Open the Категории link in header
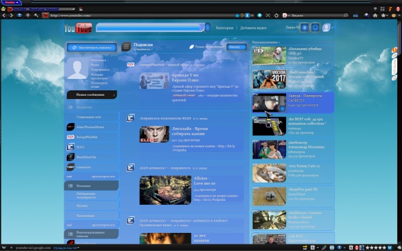The width and height of the screenshot is (402, 251). tap(224, 28)
